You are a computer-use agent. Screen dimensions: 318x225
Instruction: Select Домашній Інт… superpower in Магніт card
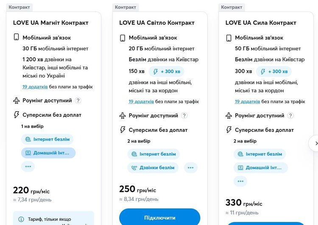(48, 153)
